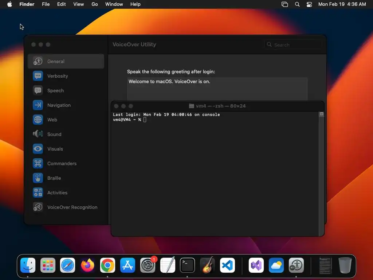Screen dimensions: 373x280
Task: Click Stage Manager windows icon in menu bar
Action: coord(284,4)
